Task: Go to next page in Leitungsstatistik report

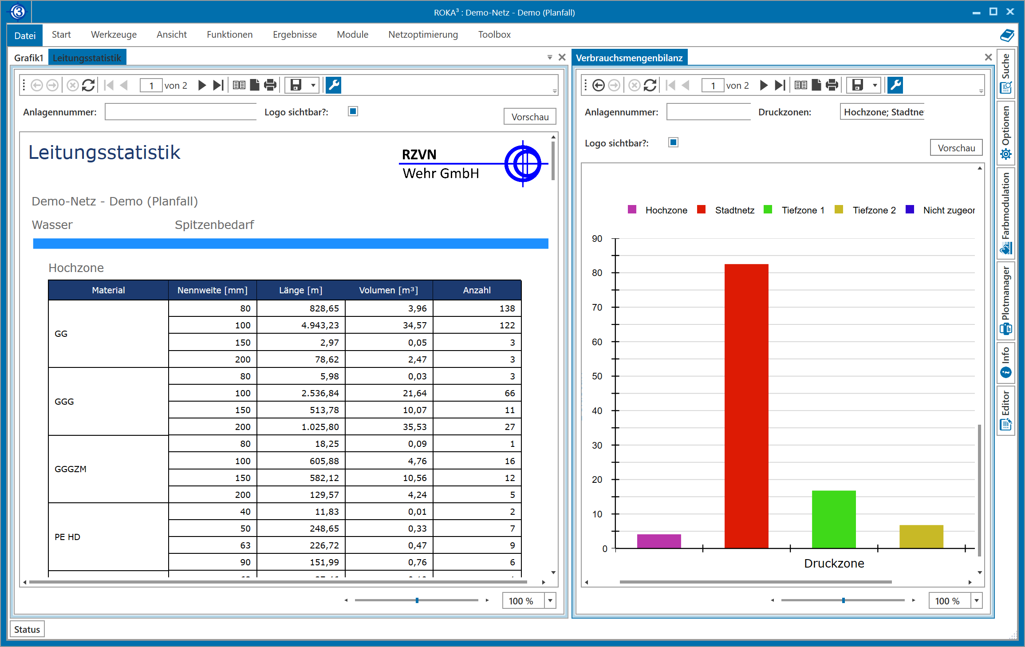Action: click(202, 85)
